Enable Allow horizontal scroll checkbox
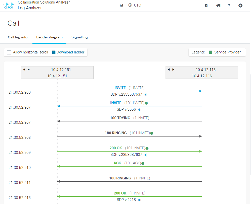The image size is (251, 204). [9, 52]
